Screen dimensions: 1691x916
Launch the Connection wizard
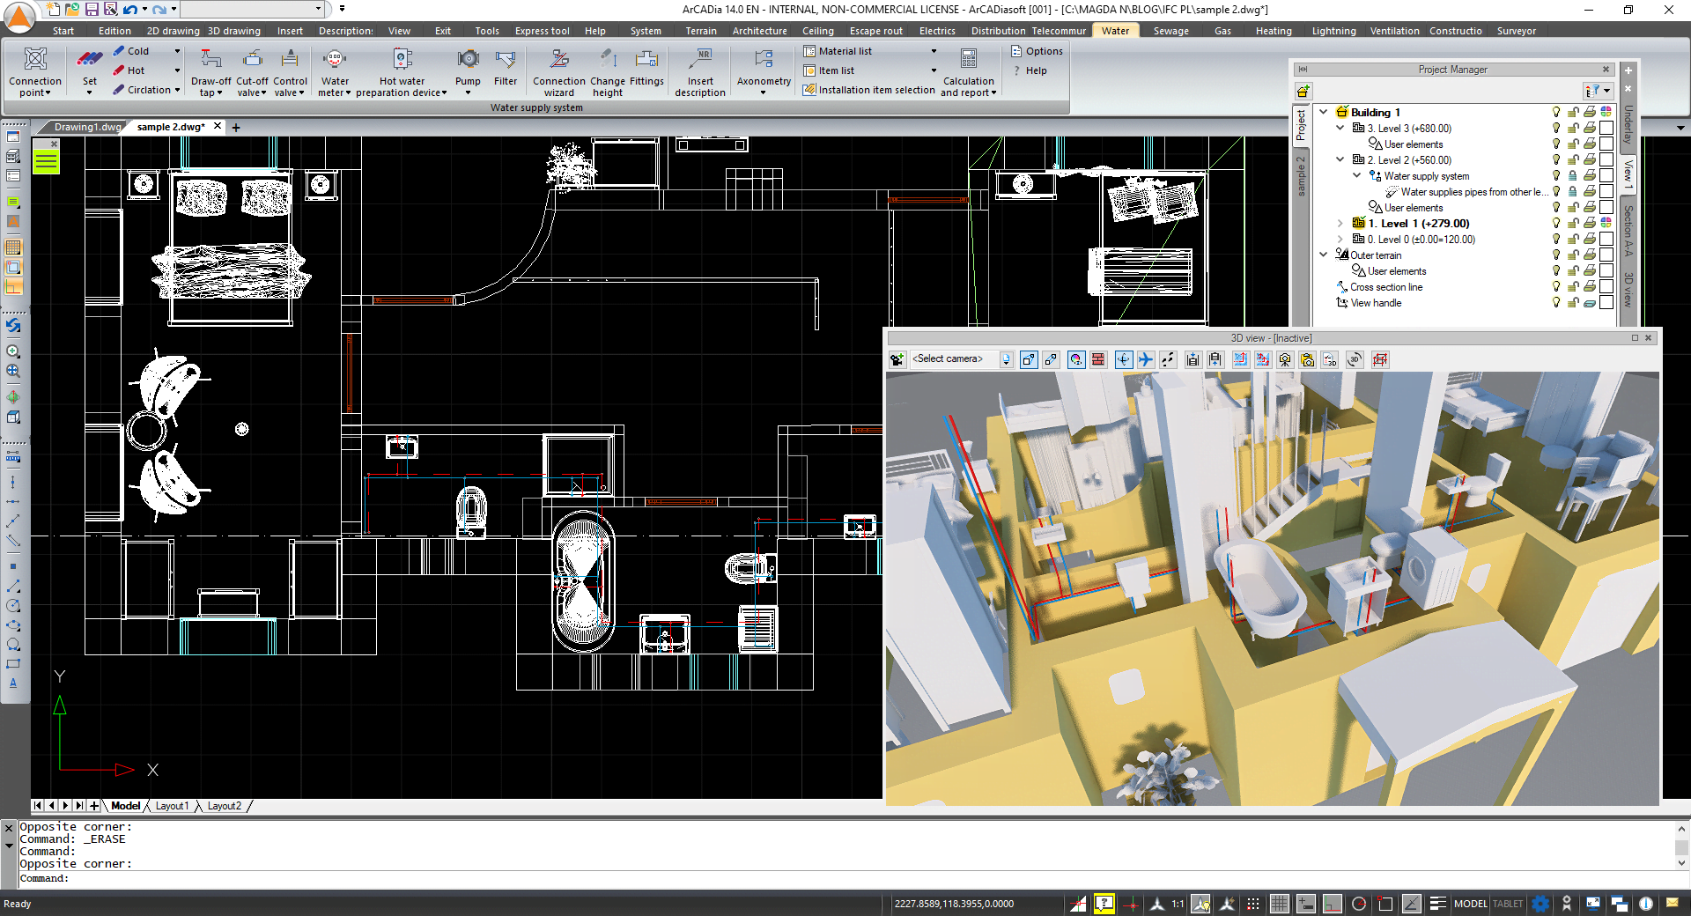pos(558,71)
